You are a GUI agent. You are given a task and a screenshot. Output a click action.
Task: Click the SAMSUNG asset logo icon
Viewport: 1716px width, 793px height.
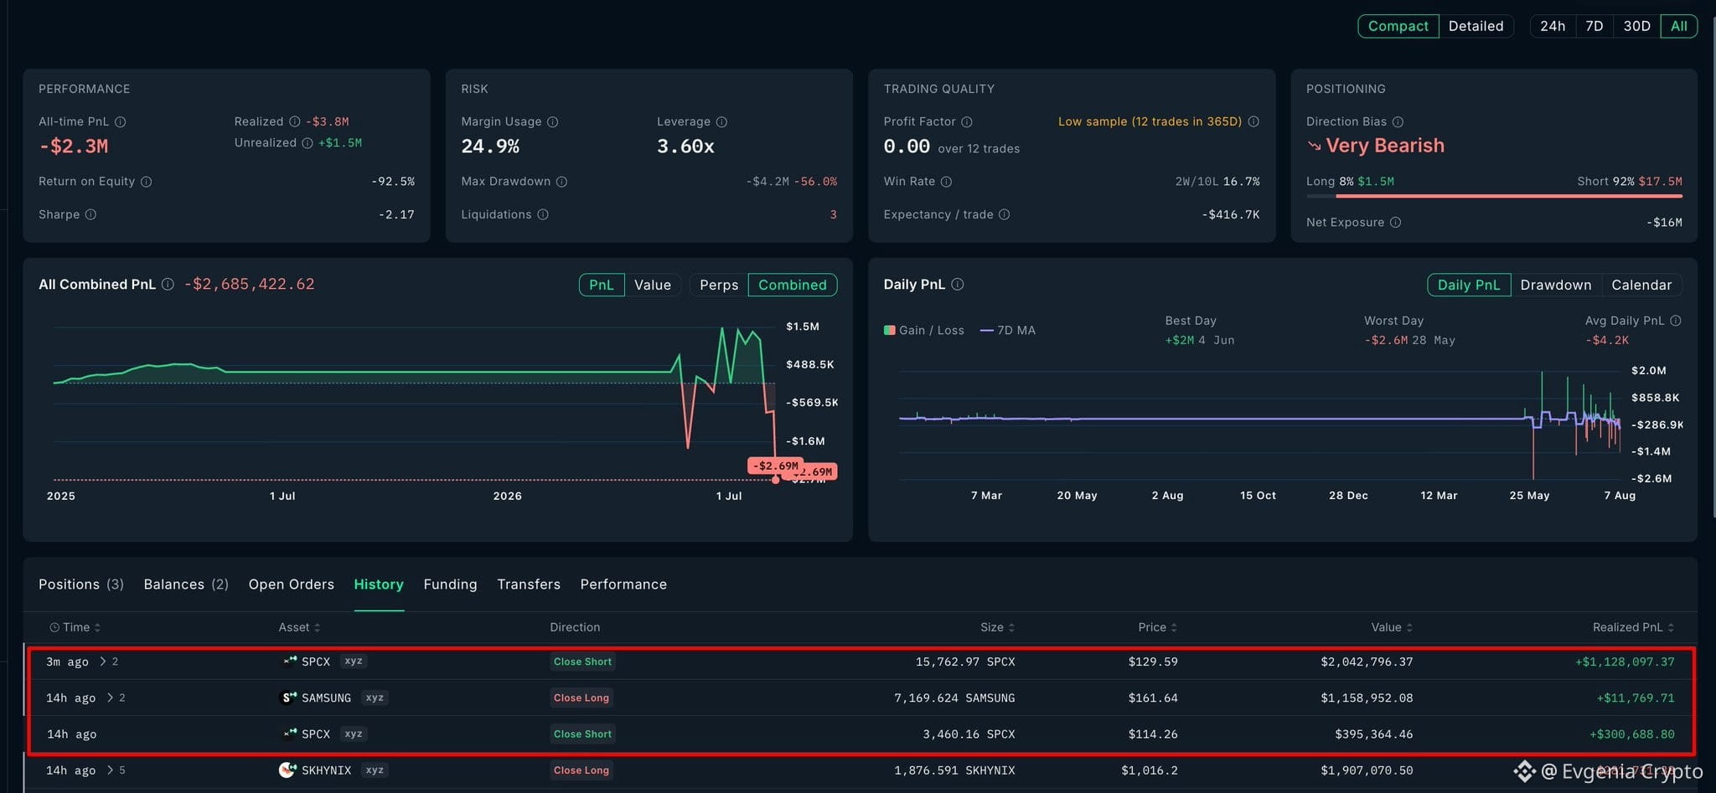(287, 698)
